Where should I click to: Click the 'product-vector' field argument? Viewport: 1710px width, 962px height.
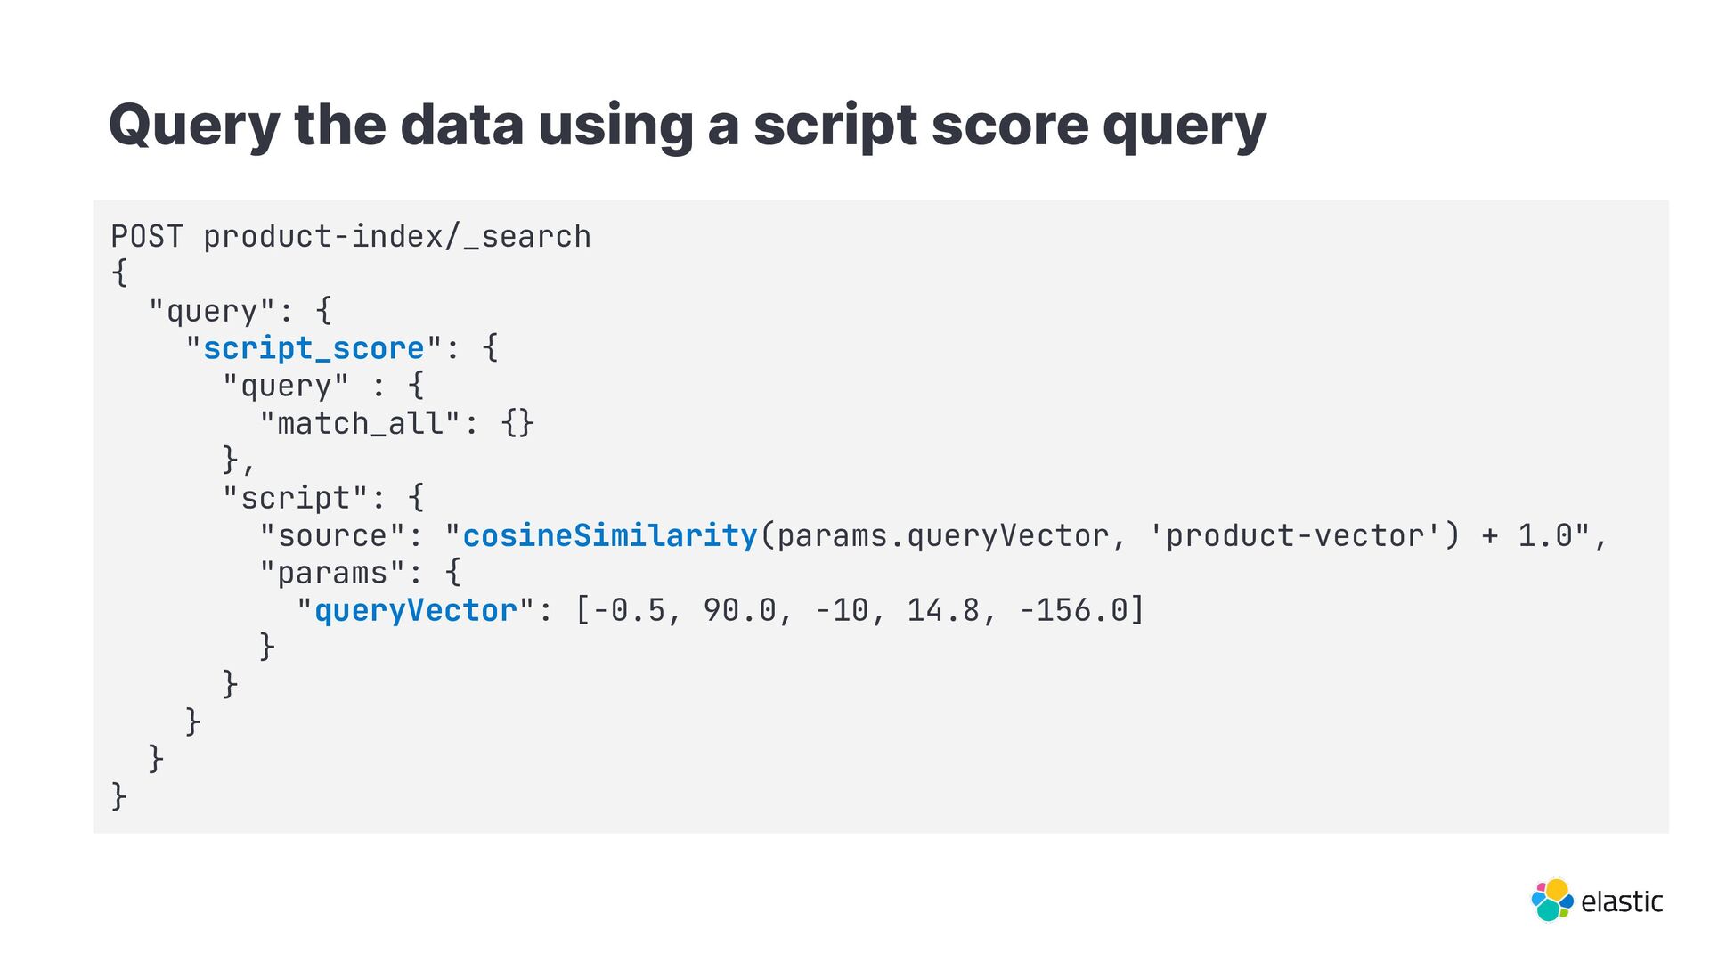point(1295,535)
